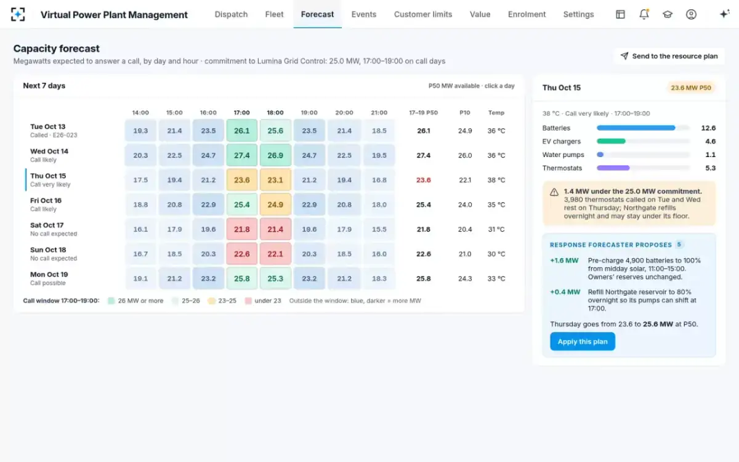The width and height of the screenshot is (739, 462).
Task: Click the app logo icon
Action: tap(18, 14)
